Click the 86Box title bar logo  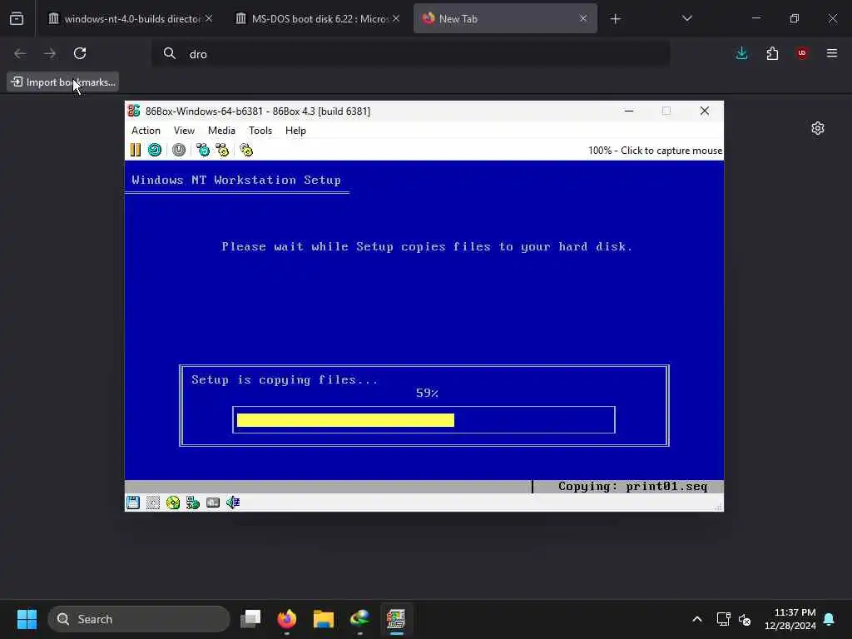tap(134, 111)
